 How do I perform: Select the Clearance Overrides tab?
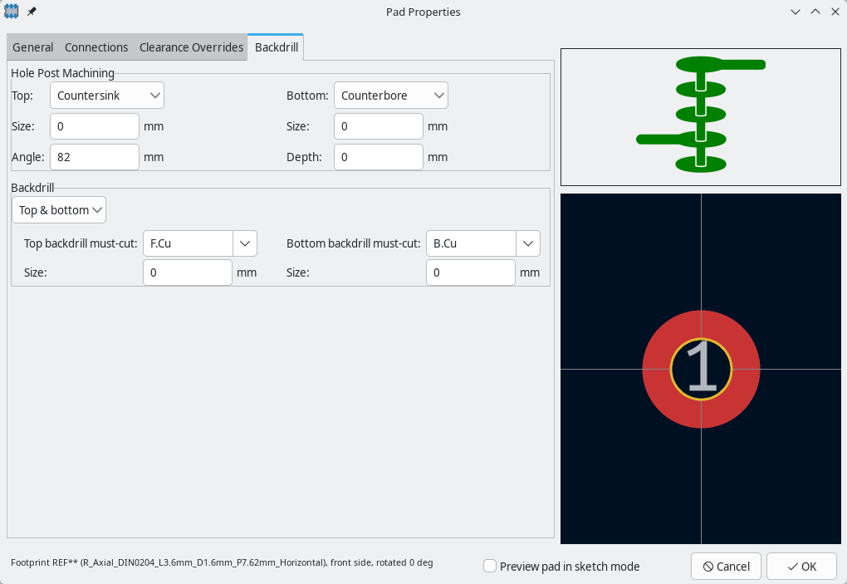tap(191, 47)
